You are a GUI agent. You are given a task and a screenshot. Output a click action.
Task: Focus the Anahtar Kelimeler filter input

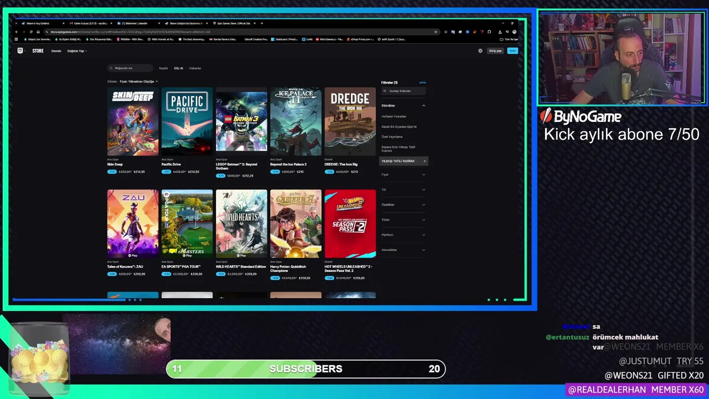pos(404,91)
